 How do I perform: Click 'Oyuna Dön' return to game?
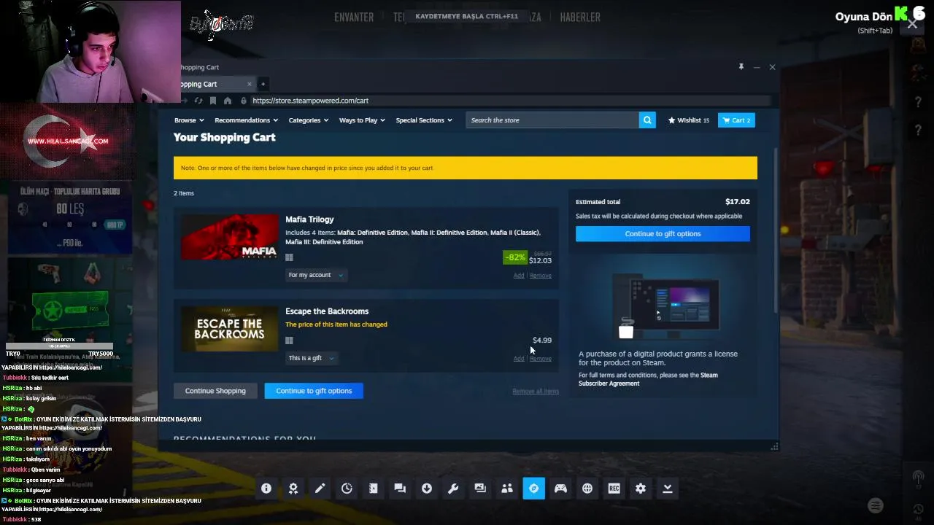864,17
